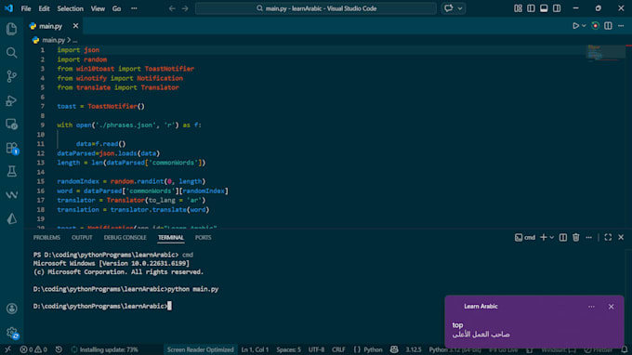Toggle the bottom panel layout button
This screenshot has height=355, width=632.
pyautogui.click(x=544, y=8)
